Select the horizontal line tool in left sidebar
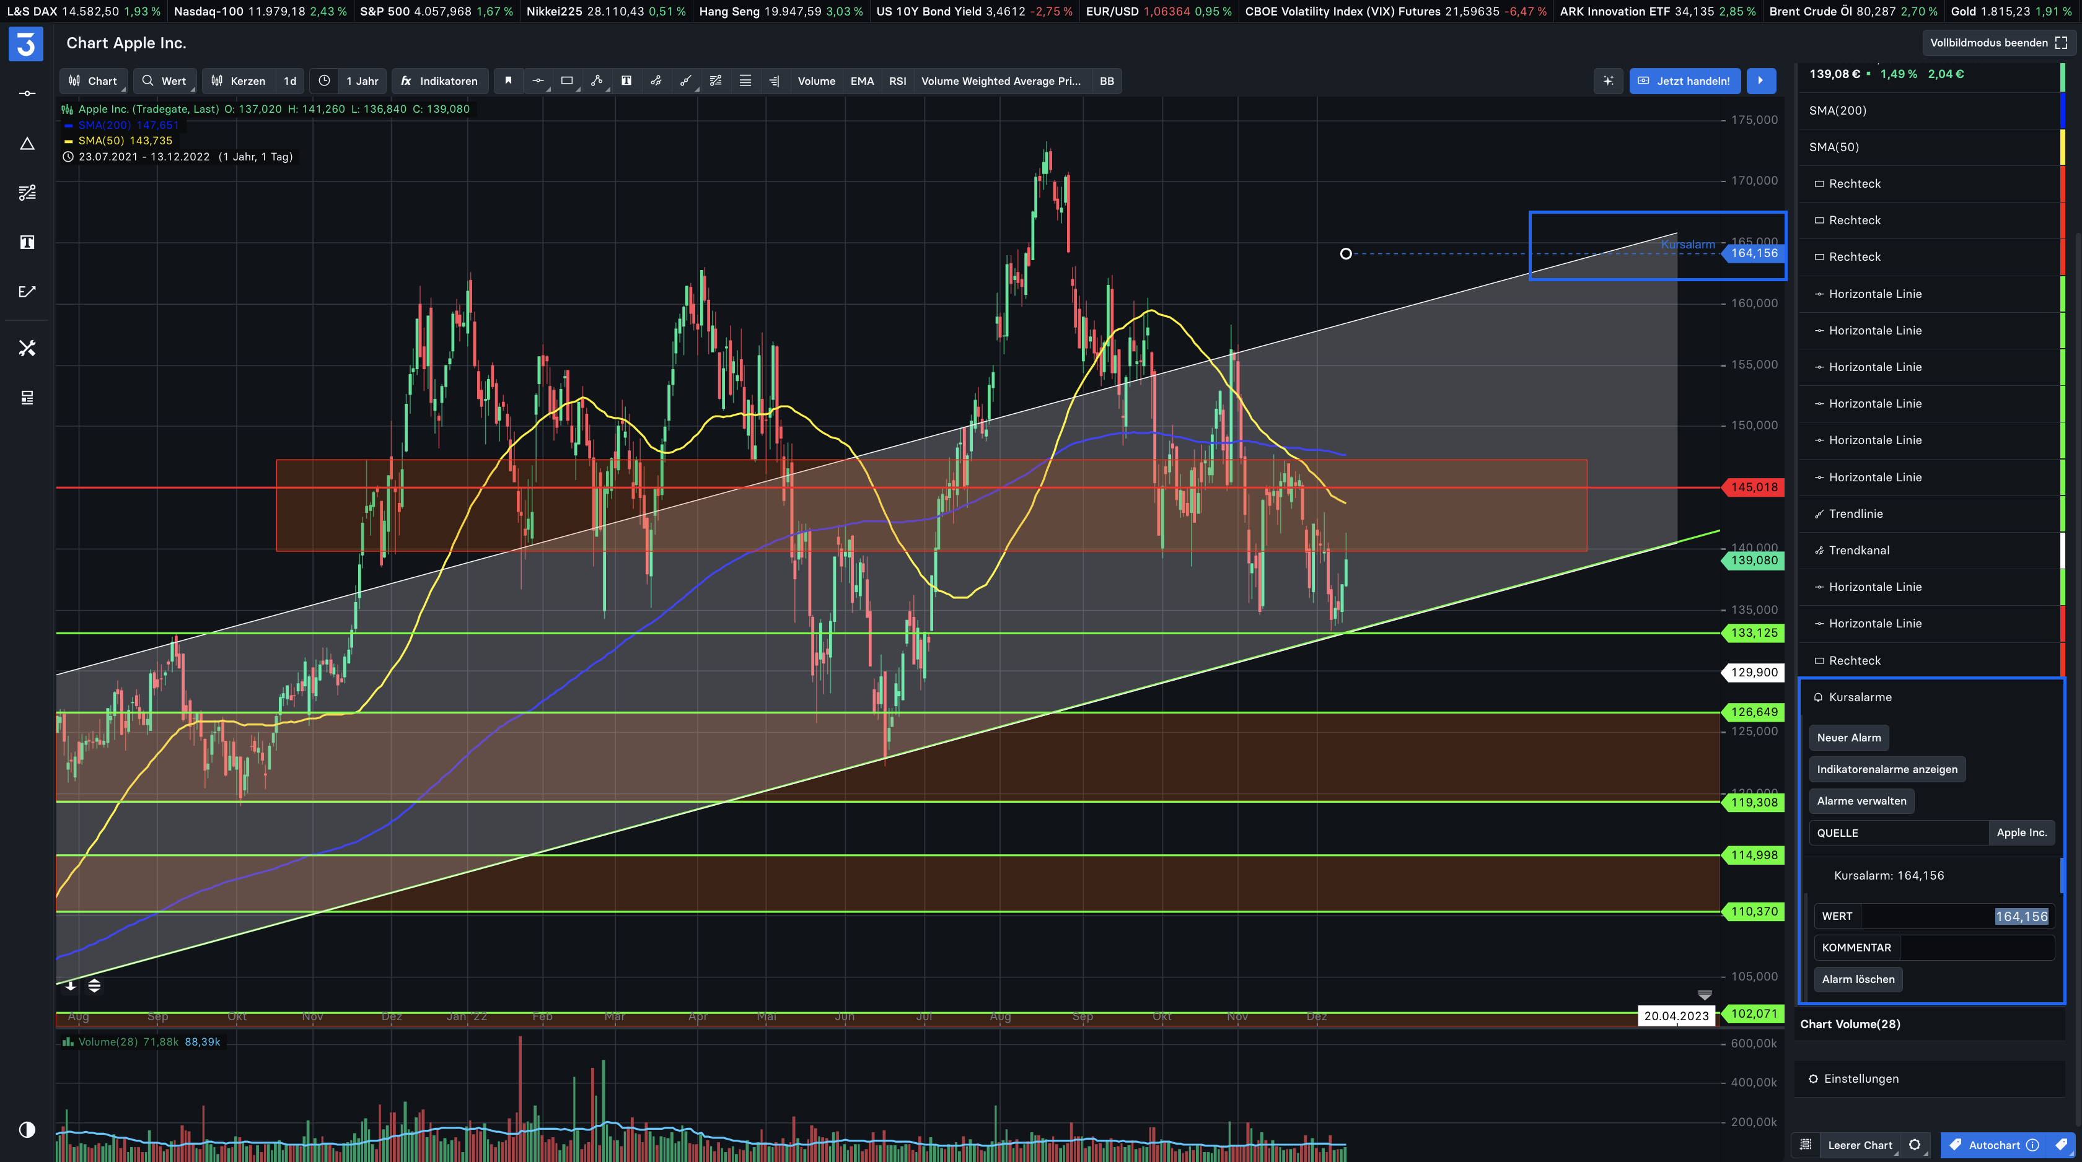This screenshot has height=1162, width=2082. 27,94
